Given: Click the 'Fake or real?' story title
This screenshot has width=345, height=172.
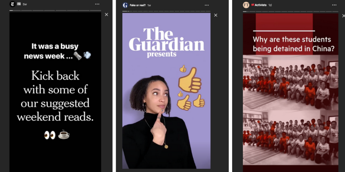Looking at the screenshot, I should (x=138, y=5).
